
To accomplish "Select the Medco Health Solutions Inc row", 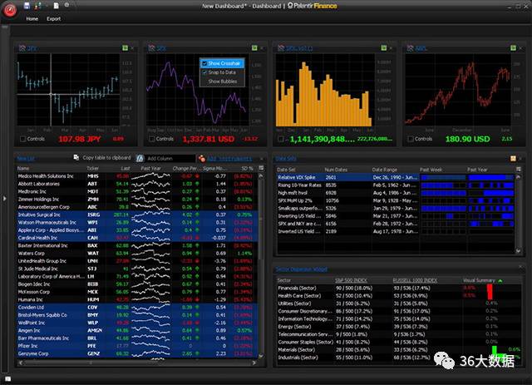I will 137,176.
